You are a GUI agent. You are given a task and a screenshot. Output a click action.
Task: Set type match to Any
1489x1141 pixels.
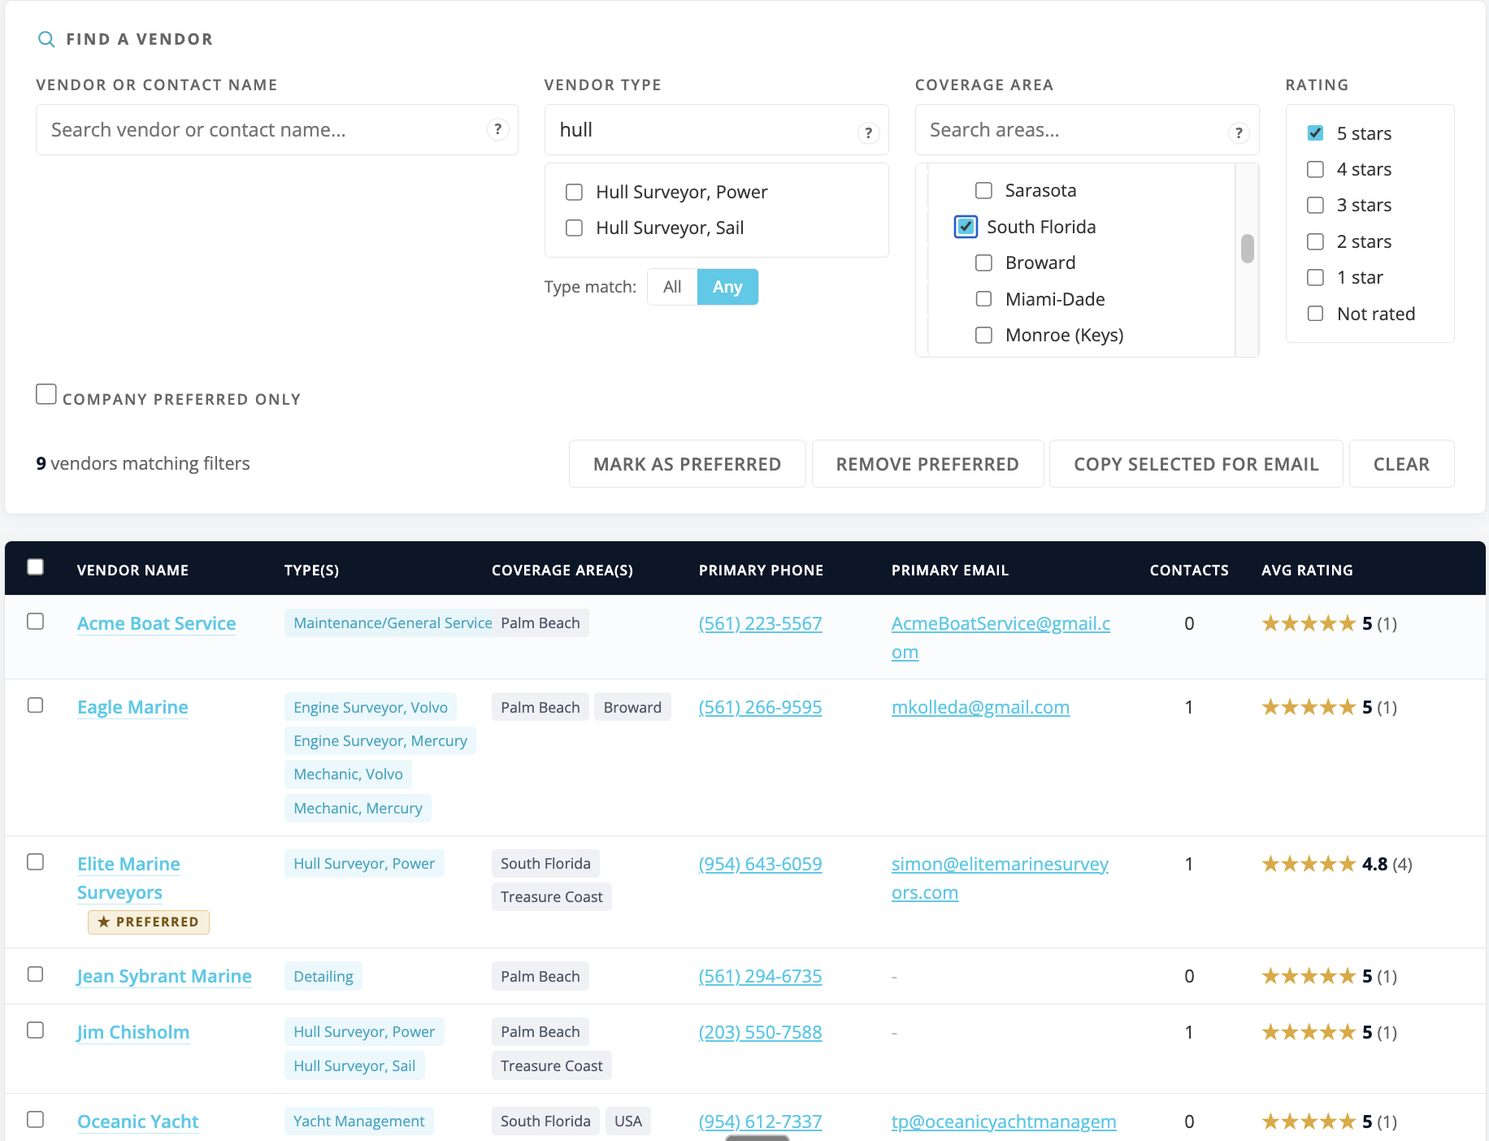click(x=727, y=287)
